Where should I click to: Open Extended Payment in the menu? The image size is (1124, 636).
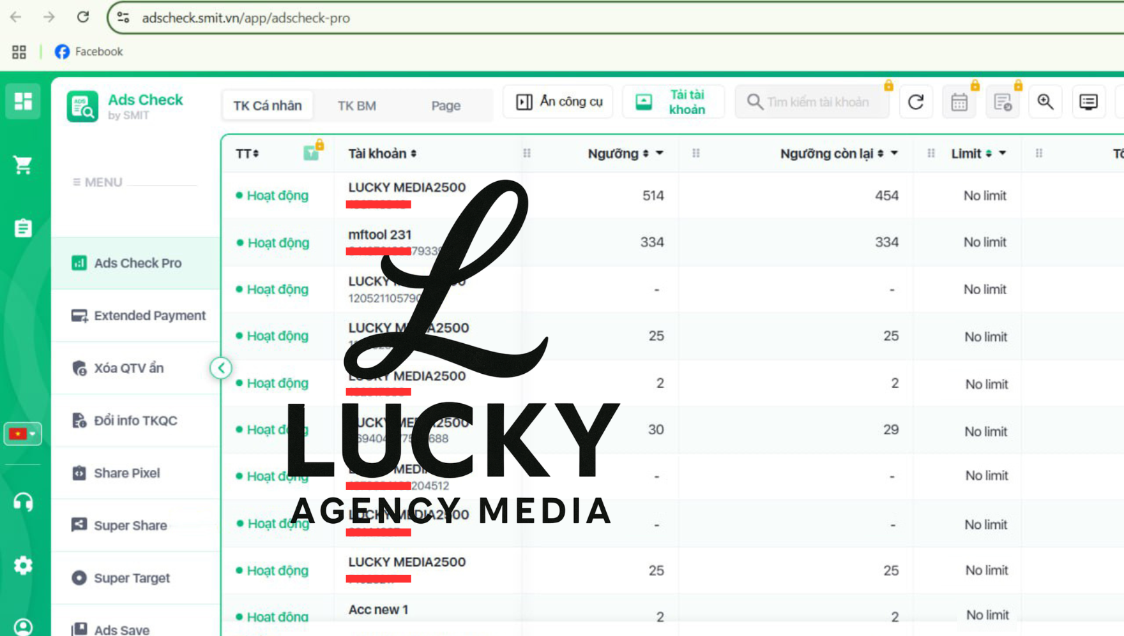[x=135, y=315]
